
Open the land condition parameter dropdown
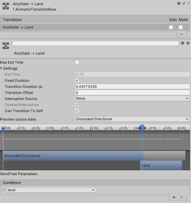tap(51, 190)
